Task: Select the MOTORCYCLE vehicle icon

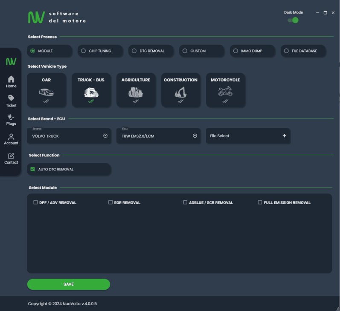Action: point(225,92)
